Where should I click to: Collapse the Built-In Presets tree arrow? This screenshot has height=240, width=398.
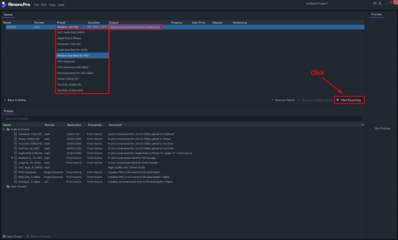[x=4, y=129]
